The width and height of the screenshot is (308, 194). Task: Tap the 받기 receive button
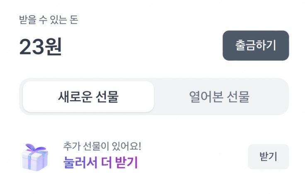268,157
